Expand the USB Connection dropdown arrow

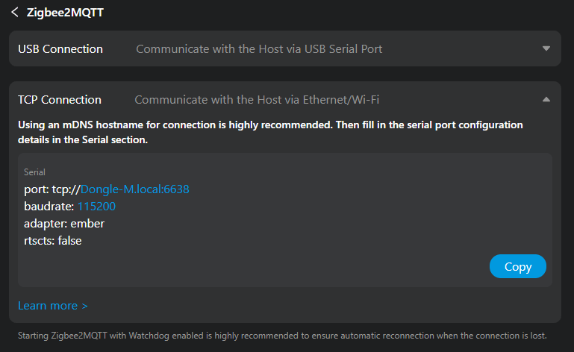pos(546,49)
